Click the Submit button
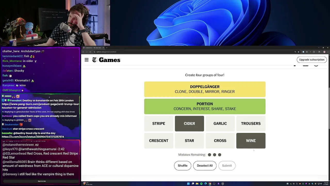This screenshot has width=330, height=186. click(227, 166)
